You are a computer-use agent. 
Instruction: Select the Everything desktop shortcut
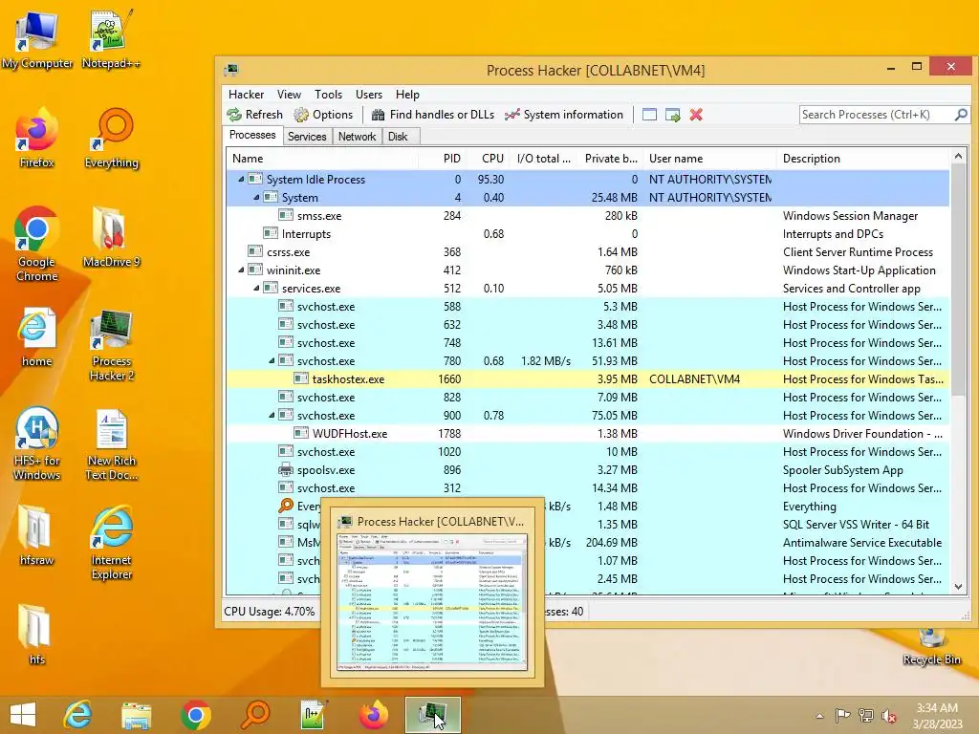(112, 139)
